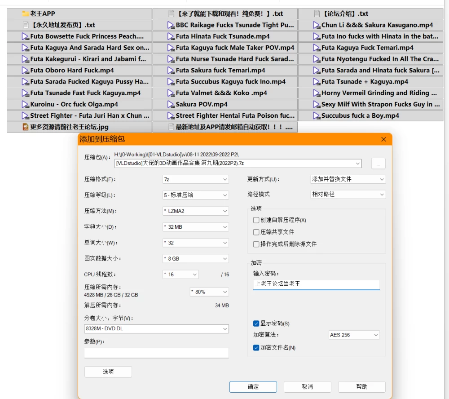Expand the CPU 线程数 dropdown
The height and width of the screenshot is (399, 449).
[x=180, y=274]
